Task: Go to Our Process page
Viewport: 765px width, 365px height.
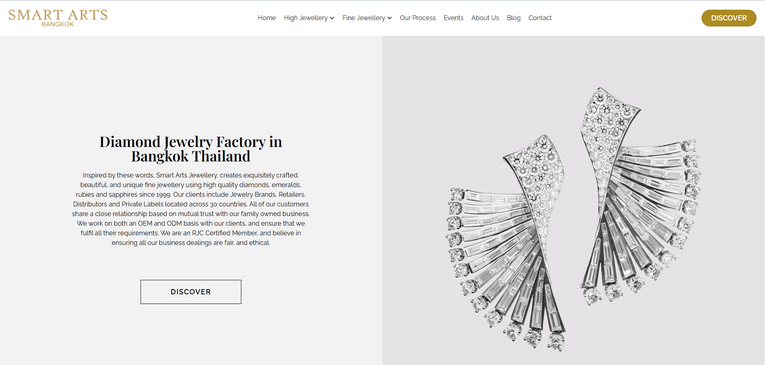Action: [418, 18]
